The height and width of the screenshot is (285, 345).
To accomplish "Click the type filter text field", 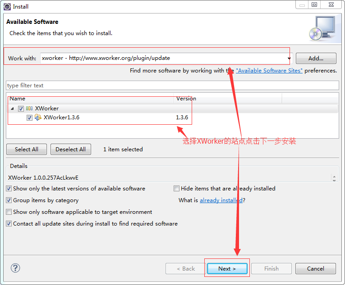I will point(172,86).
